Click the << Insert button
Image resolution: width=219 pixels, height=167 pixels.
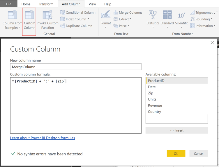177,130
